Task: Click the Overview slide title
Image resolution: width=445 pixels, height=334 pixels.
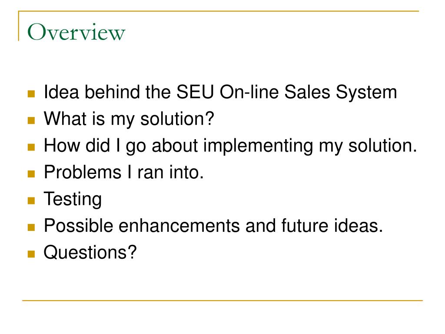Action: coord(76,32)
